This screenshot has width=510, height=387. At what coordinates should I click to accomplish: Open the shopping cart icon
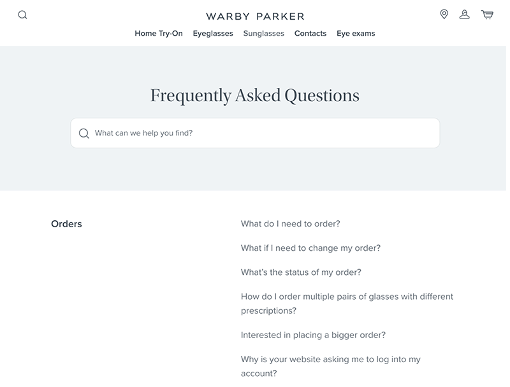coord(487,15)
